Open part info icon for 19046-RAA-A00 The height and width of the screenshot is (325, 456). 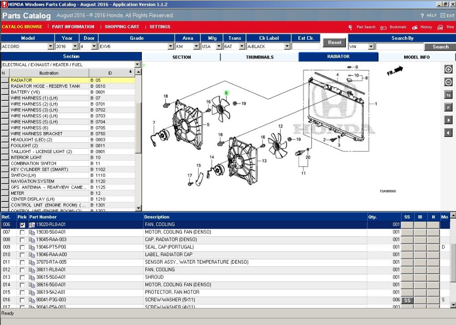[x=32, y=255]
